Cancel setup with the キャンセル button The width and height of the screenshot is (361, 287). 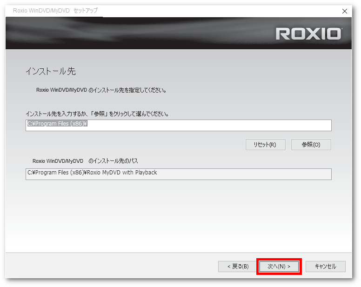325,266
